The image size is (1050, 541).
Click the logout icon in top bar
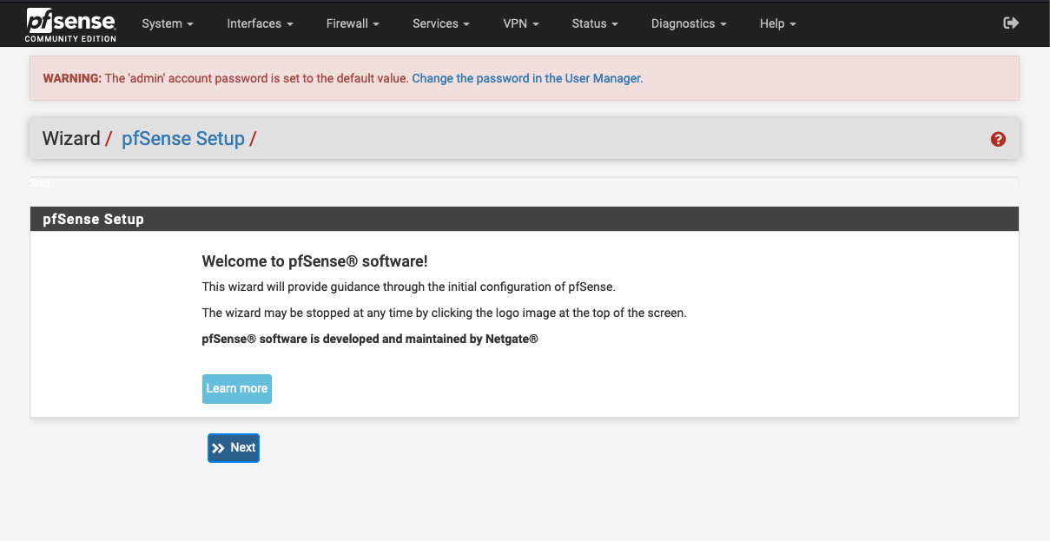1011,23
